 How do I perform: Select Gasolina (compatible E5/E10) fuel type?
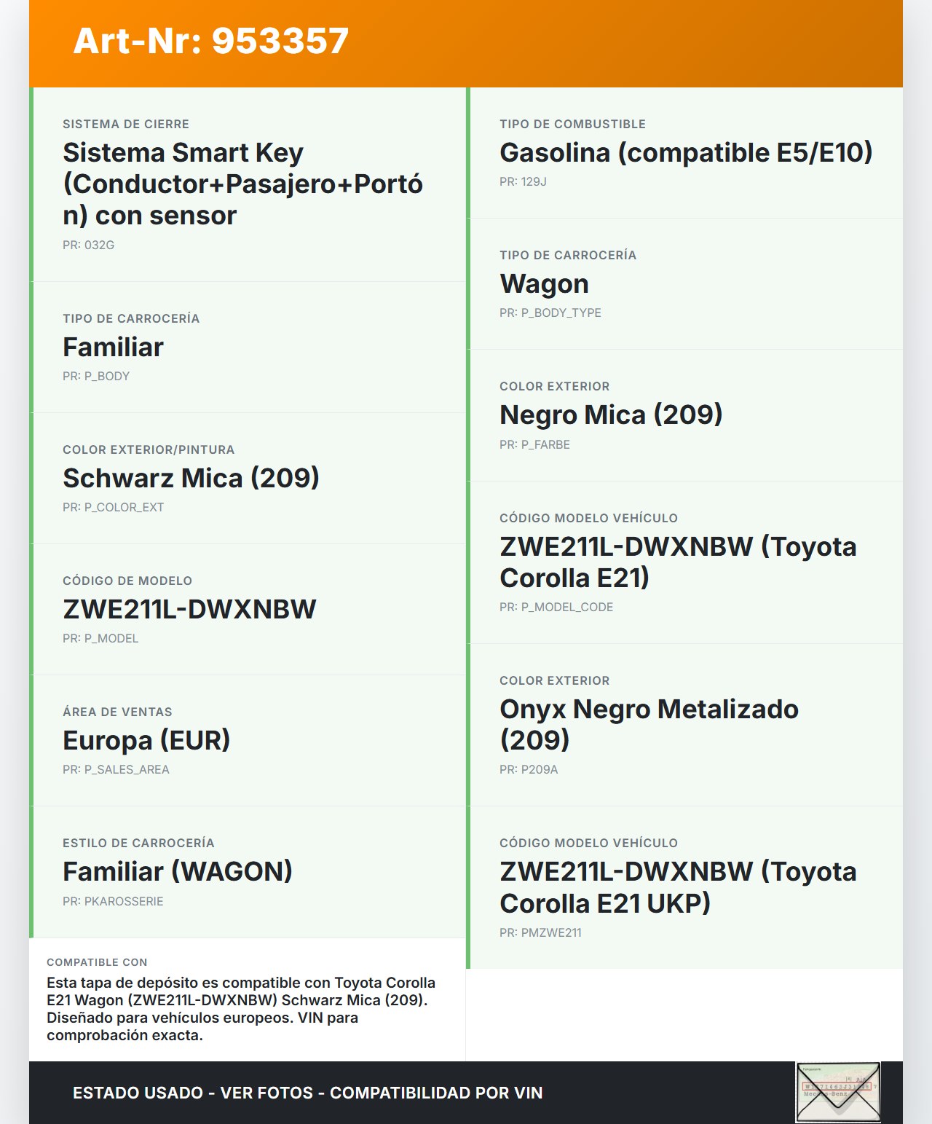click(686, 153)
